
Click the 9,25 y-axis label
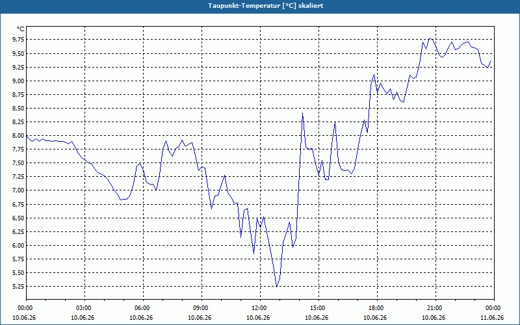pyautogui.click(x=18, y=67)
